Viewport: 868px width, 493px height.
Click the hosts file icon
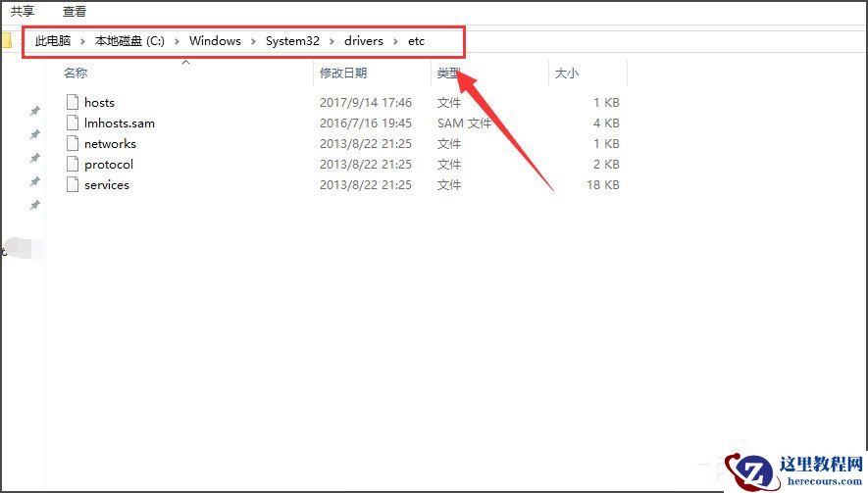(73, 102)
